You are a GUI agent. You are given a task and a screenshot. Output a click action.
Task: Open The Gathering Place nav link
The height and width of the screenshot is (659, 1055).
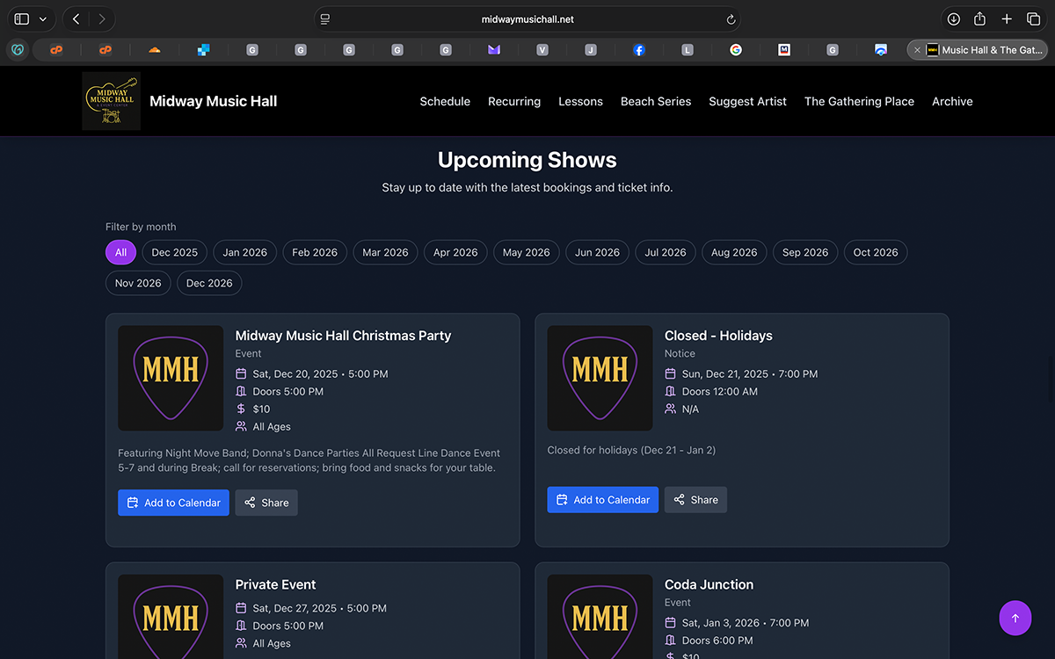pyautogui.click(x=859, y=101)
